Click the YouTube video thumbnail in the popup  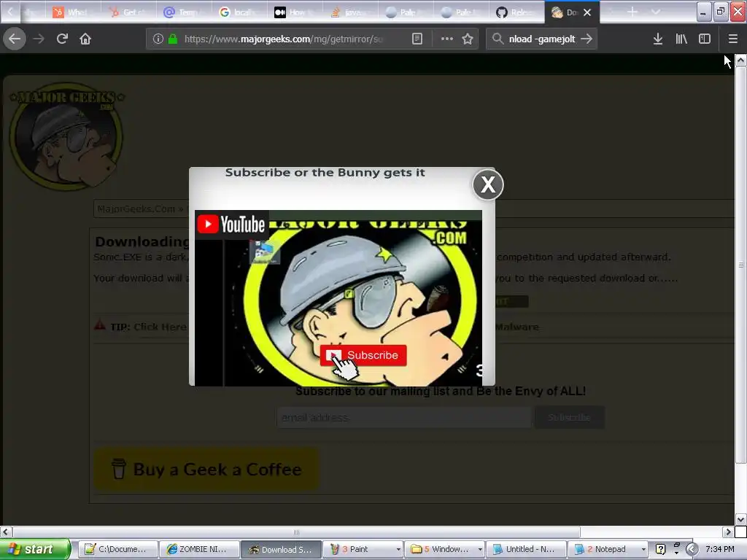click(x=338, y=298)
